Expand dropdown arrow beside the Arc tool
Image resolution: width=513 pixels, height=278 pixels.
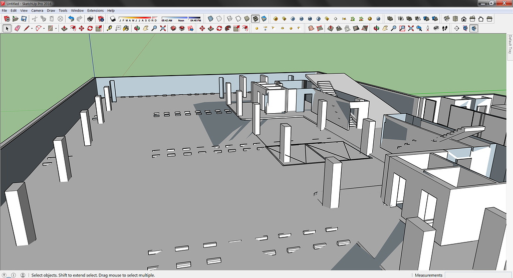pyautogui.click(x=44, y=29)
